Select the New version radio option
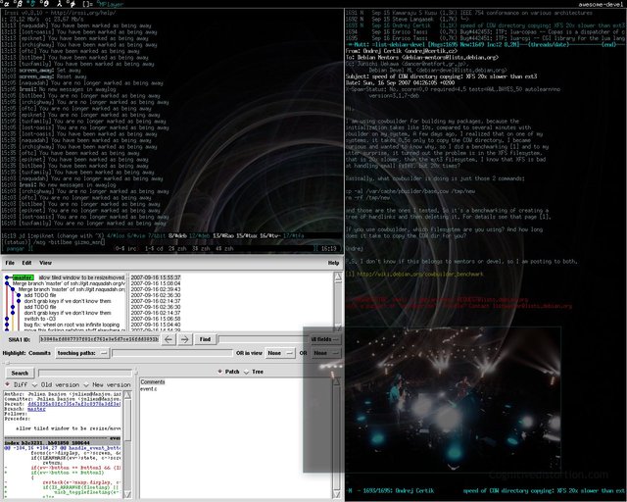Image resolution: width=627 pixels, height=502 pixels. point(107,384)
